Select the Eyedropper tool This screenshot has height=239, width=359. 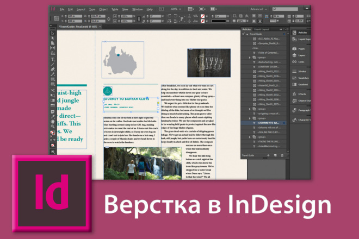click(53, 117)
